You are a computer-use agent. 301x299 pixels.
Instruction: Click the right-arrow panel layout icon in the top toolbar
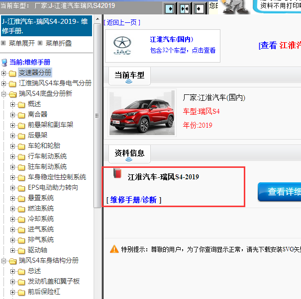tap(170, 8)
